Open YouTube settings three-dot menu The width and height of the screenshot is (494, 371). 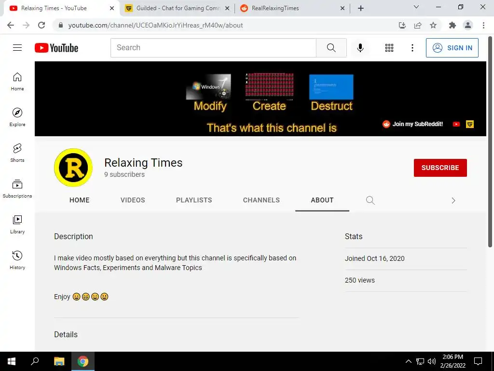pyautogui.click(x=412, y=48)
